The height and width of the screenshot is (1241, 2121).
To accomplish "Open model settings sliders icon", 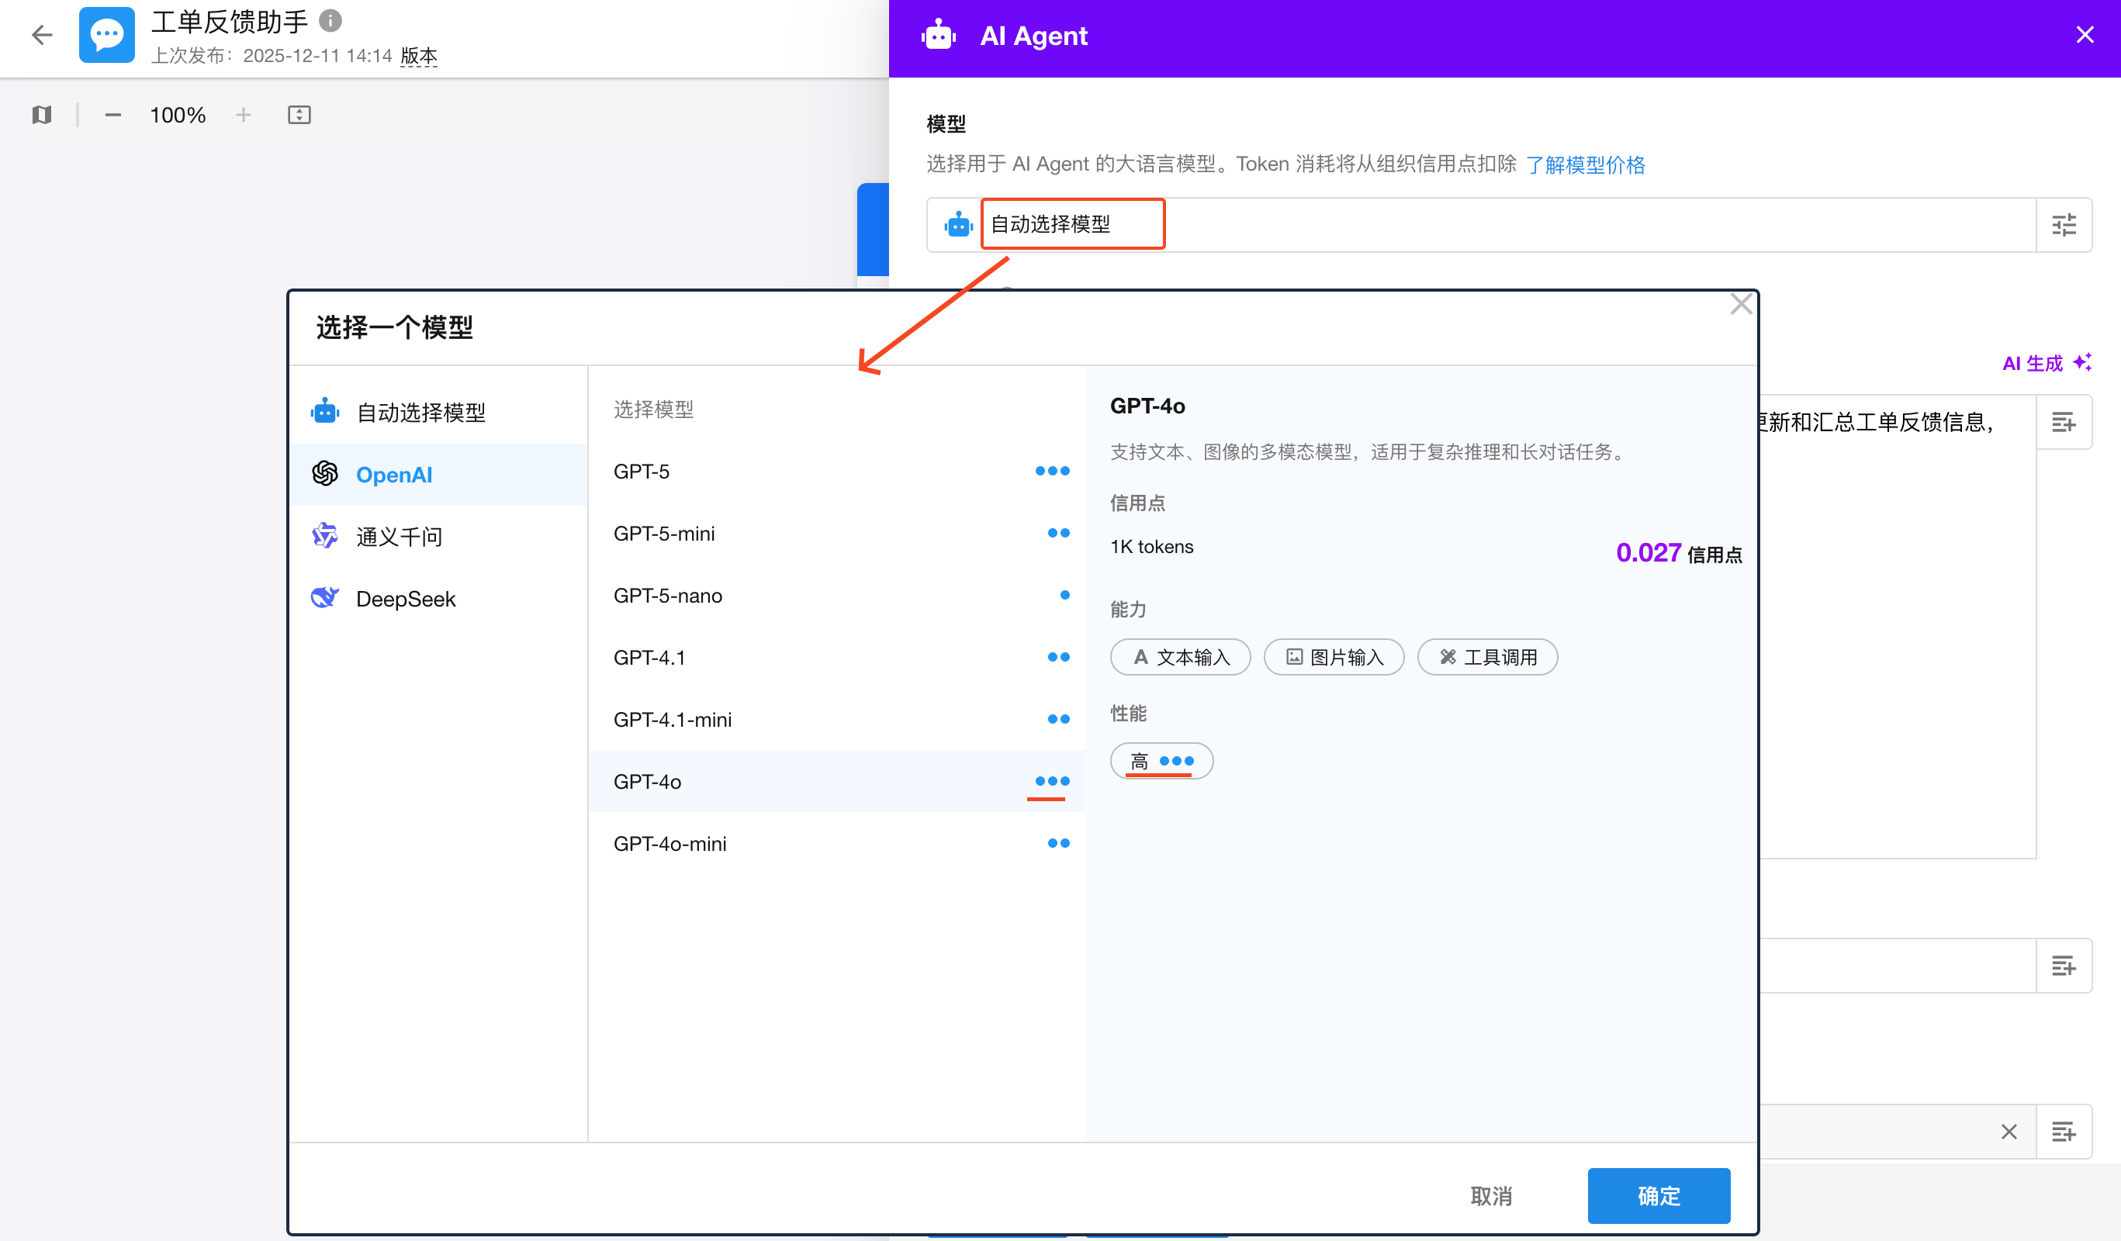I will pyautogui.click(x=2063, y=225).
